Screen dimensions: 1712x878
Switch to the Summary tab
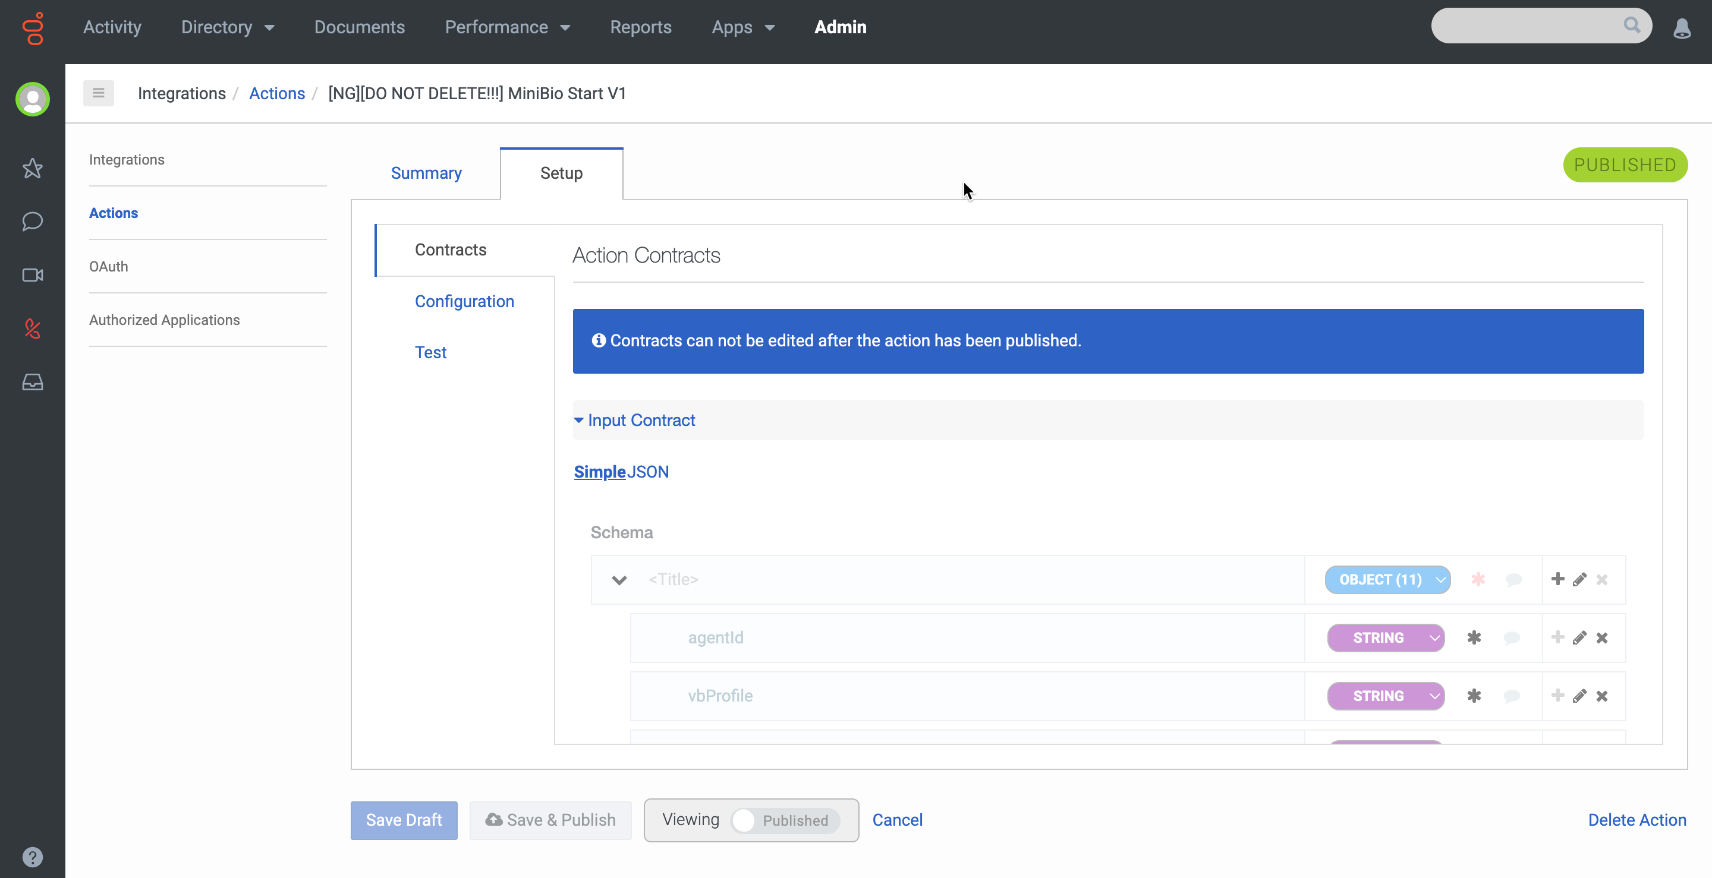tap(426, 173)
